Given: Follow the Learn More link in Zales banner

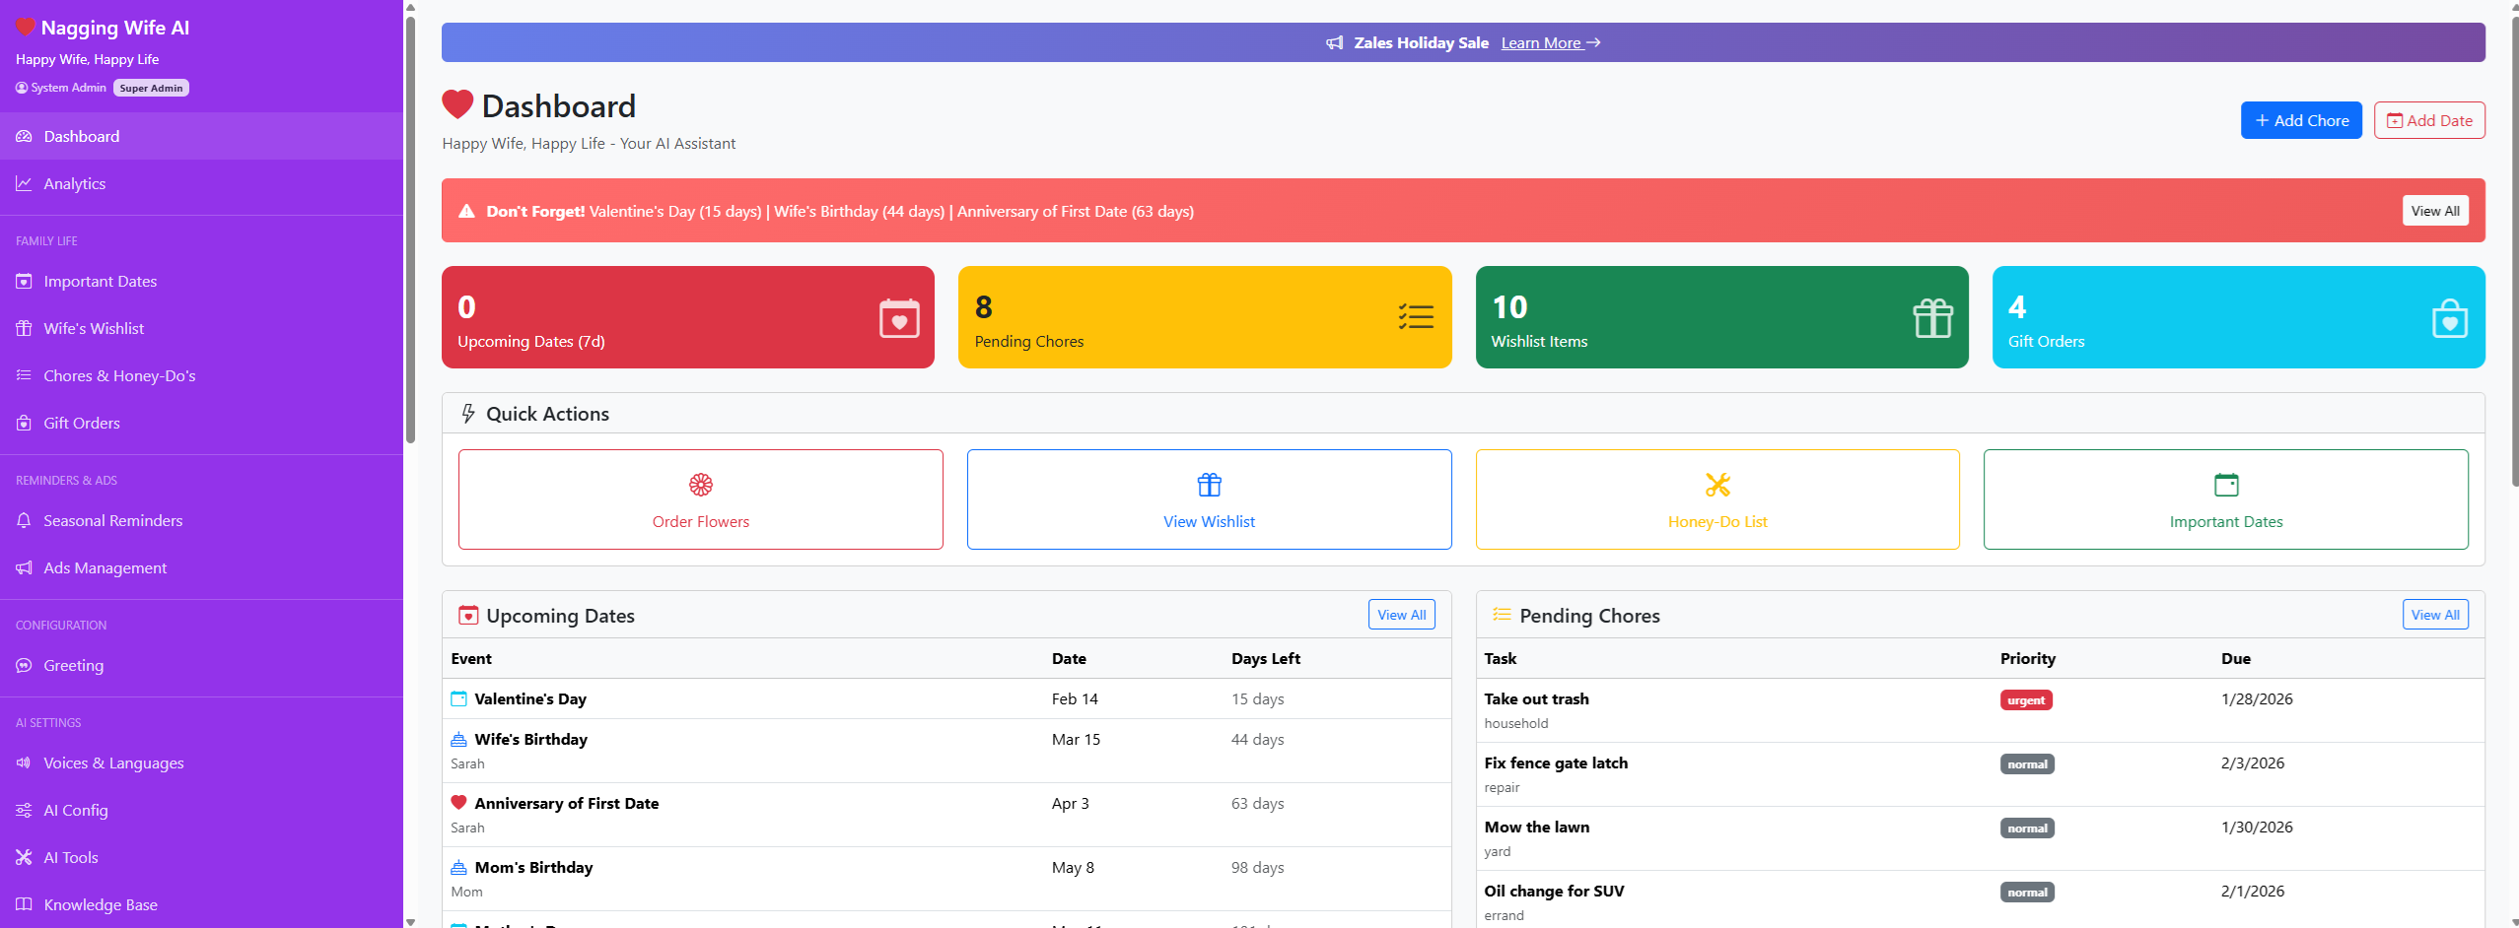Looking at the screenshot, I should (x=1550, y=43).
